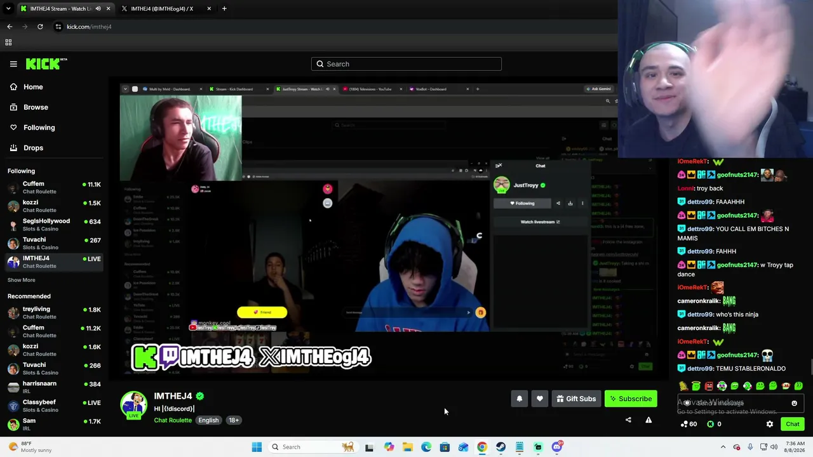Viewport: 813px width, 457px height.
Task: Open Google Chrome from the taskbar
Action: pos(482,447)
